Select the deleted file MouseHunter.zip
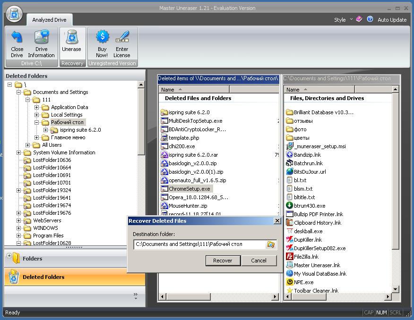Viewport: 414px width, 320px height. tap(188, 206)
